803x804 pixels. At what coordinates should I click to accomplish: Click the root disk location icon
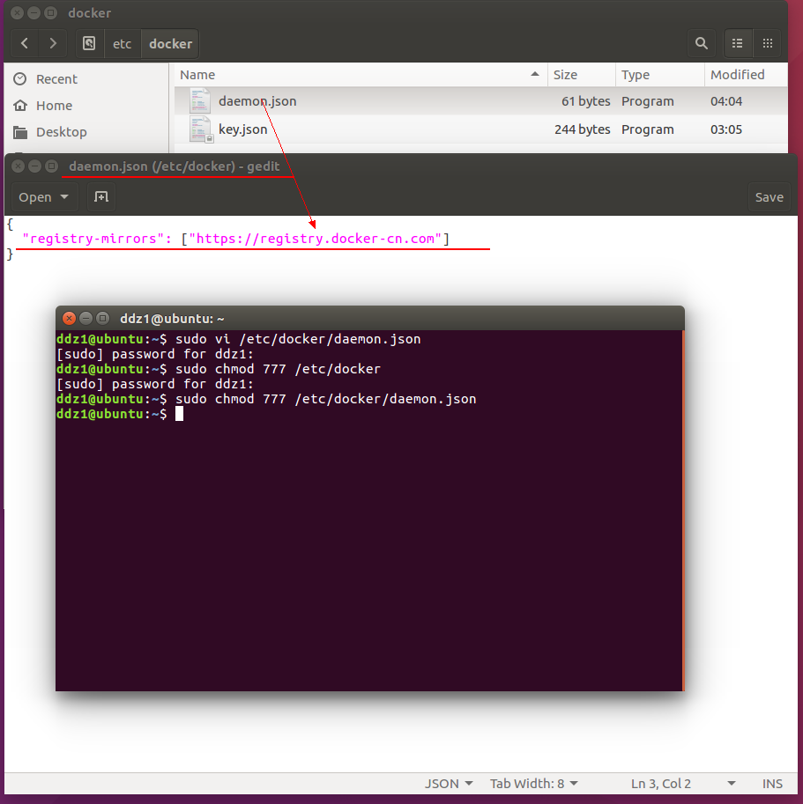coord(89,43)
